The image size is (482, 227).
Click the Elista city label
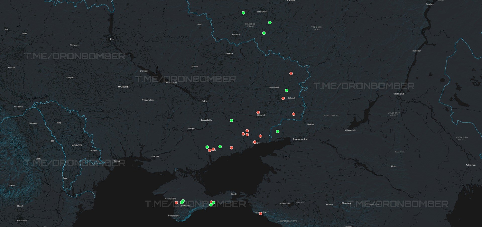(x=394, y=166)
